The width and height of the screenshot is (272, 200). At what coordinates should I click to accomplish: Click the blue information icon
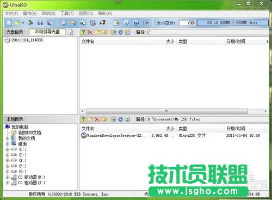click(126, 23)
